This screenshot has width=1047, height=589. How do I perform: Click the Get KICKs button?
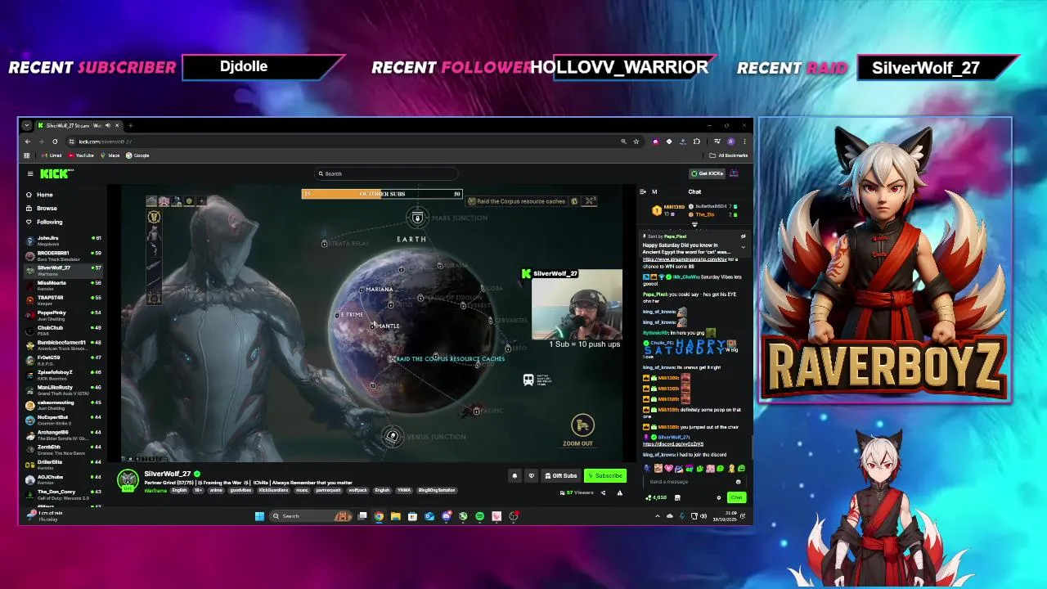708,173
